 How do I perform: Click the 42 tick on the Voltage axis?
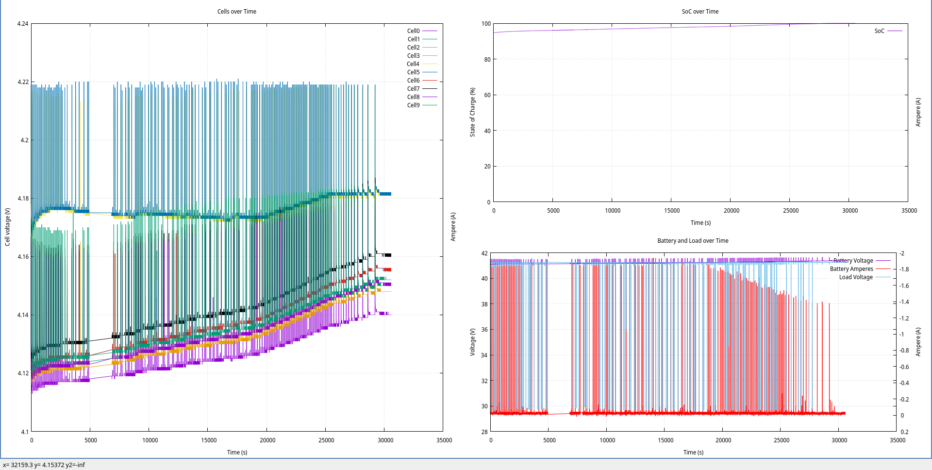484,253
